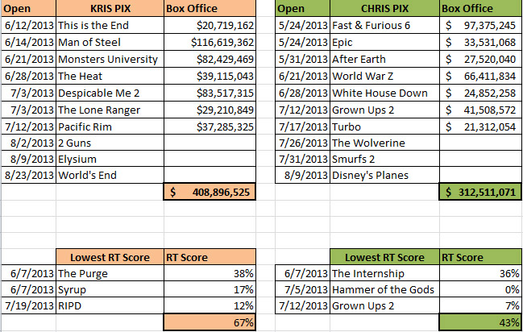Click the $37,285,325 cell

[210, 127]
